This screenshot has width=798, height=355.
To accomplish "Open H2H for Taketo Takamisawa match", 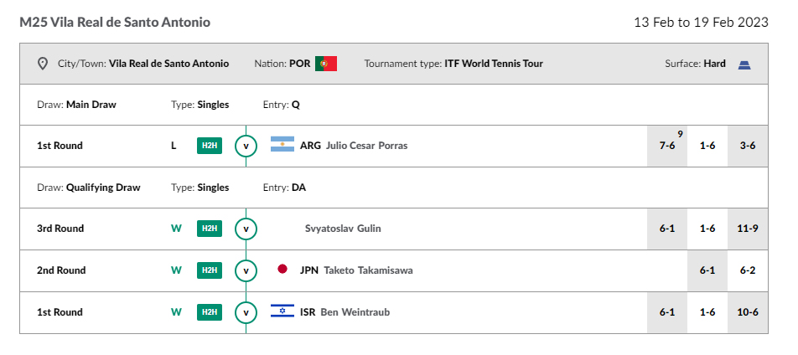I will [210, 270].
